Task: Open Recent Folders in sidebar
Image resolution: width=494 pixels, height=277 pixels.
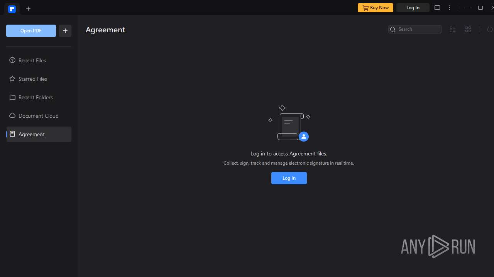Action: click(39, 97)
